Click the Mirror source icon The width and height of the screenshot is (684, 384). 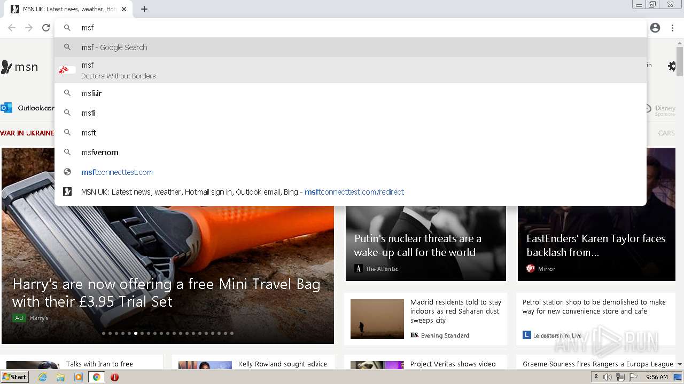531,268
